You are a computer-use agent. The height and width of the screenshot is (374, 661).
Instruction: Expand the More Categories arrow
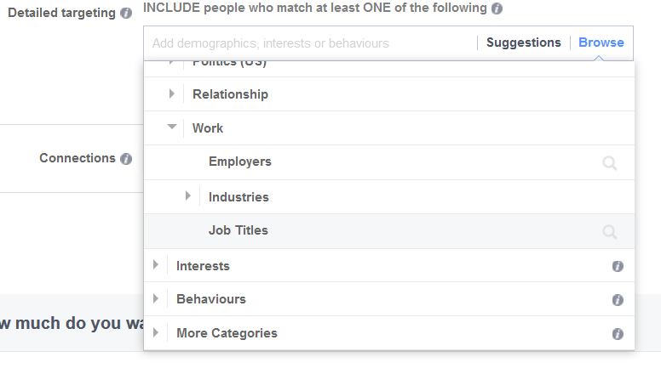(x=156, y=333)
